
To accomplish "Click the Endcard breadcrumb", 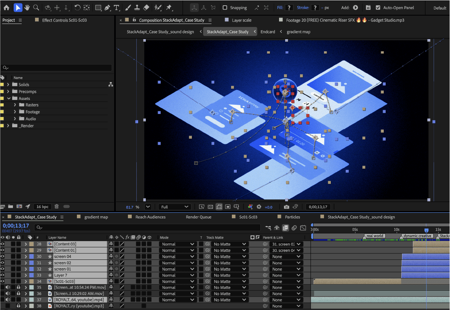I will click(268, 32).
